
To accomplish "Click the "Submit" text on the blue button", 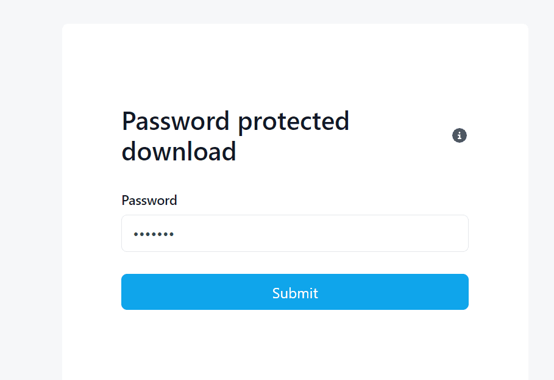I will (x=295, y=293).
